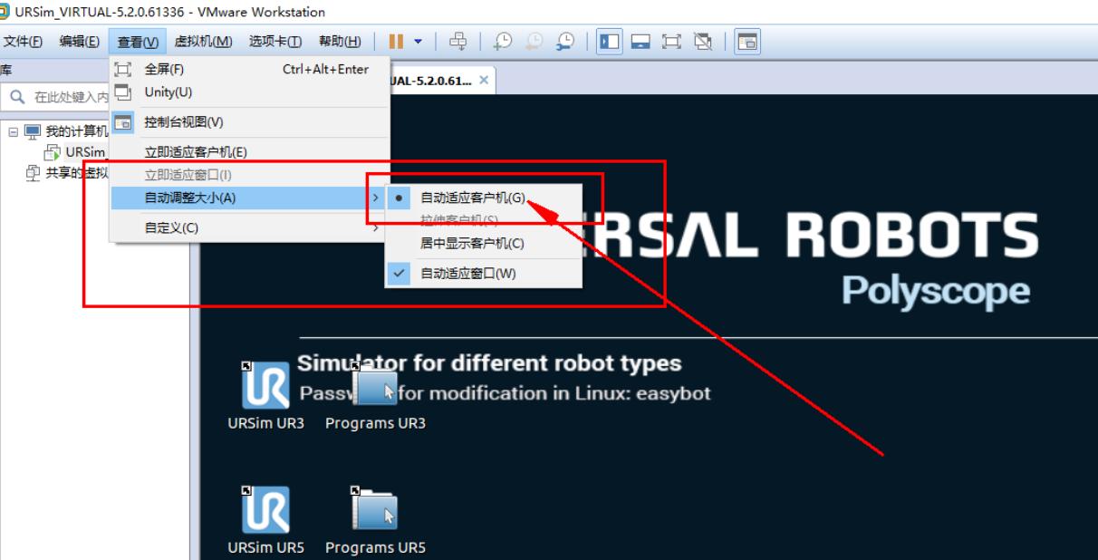Toggle the 自动适应窗口(W) checkmark option
The width and height of the screenshot is (1098, 560).
[x=483, y=273]
